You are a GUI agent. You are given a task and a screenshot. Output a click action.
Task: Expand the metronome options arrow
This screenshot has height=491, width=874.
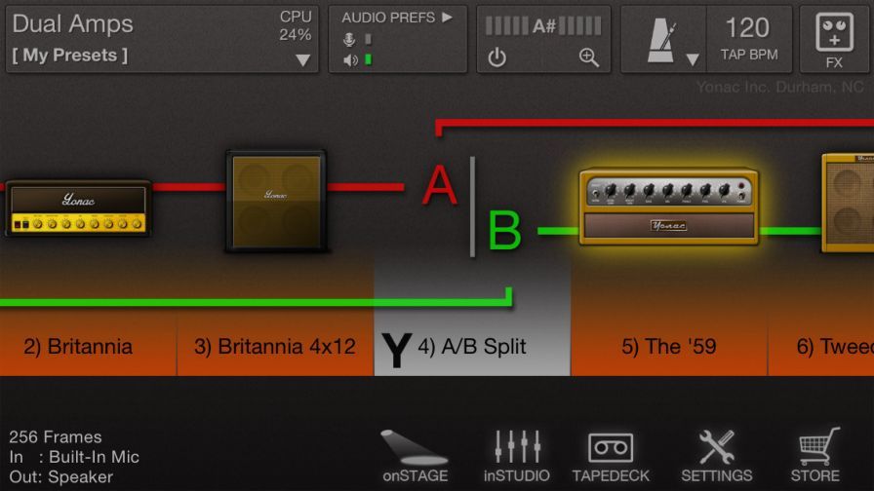click(x=693, y=59)
